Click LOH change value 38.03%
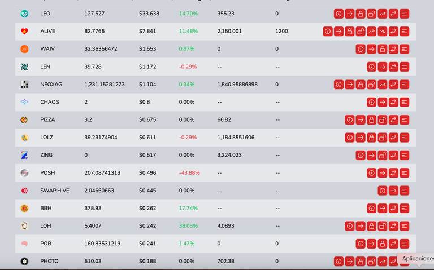Image resolution: width=434 pixels, height=270 pixels. click(x=188, y=226)
